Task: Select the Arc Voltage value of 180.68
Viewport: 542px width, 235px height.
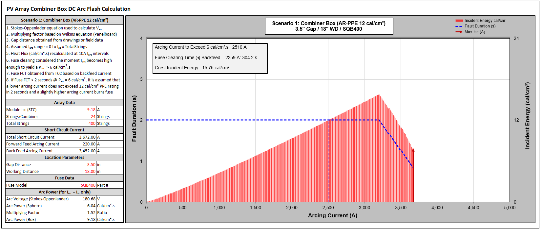Action: [85, 199]
